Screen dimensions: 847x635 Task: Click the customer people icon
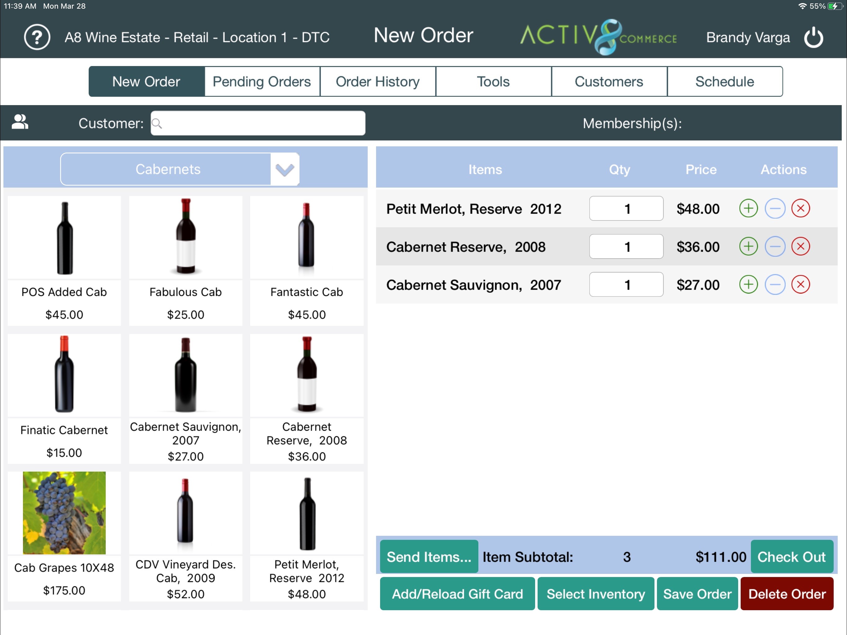[20, 122]
